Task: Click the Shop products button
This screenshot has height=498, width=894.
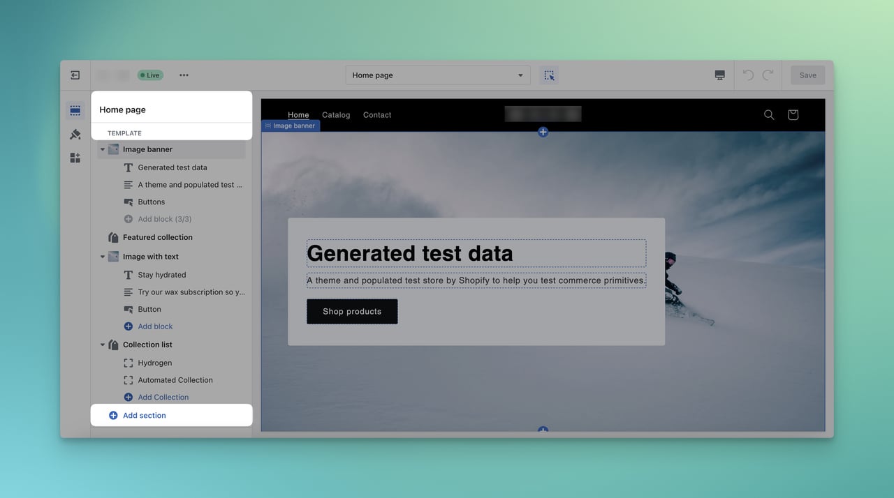Action: coord(352,312)
